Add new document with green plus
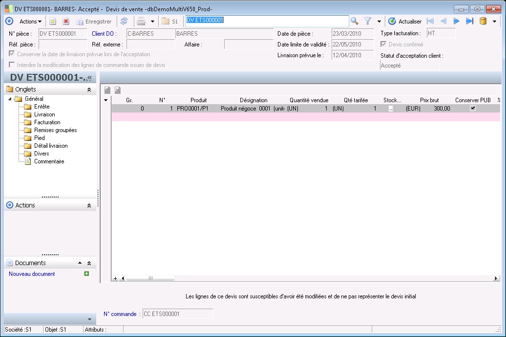506x337 pixels. pyautogui.click(x=86, y=274)
